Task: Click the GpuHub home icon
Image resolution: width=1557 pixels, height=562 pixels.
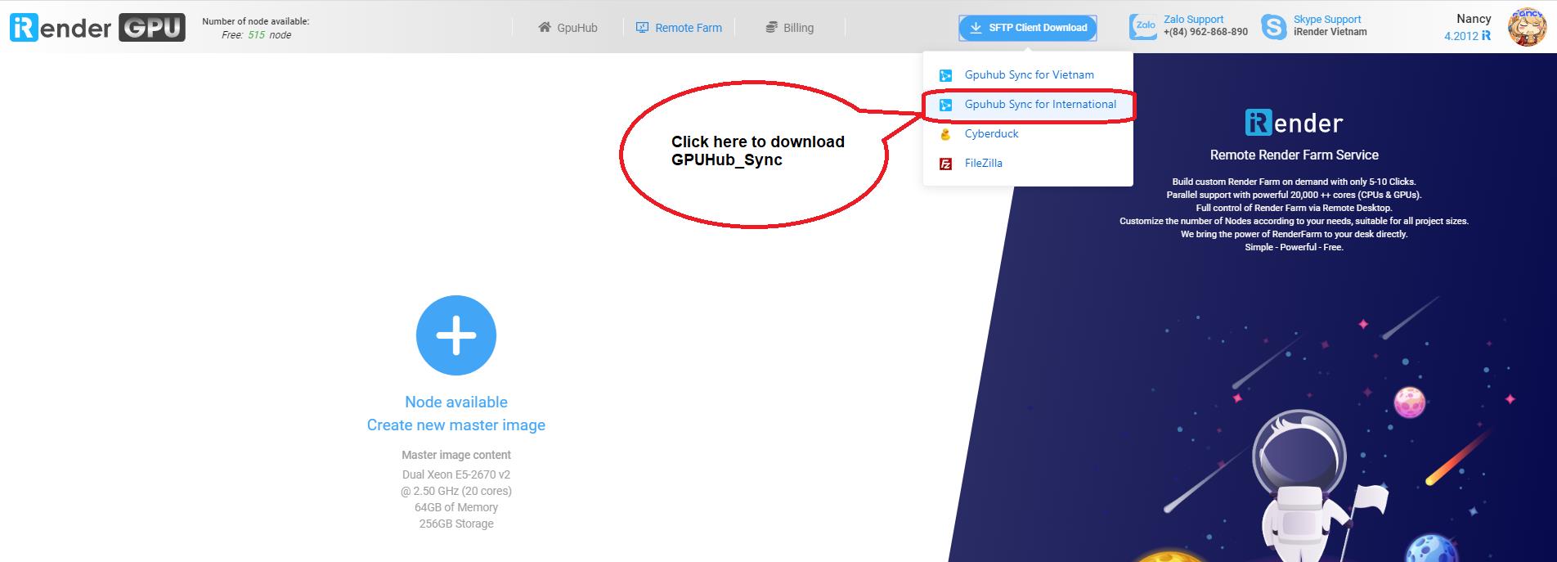Action: pos(544,27)
